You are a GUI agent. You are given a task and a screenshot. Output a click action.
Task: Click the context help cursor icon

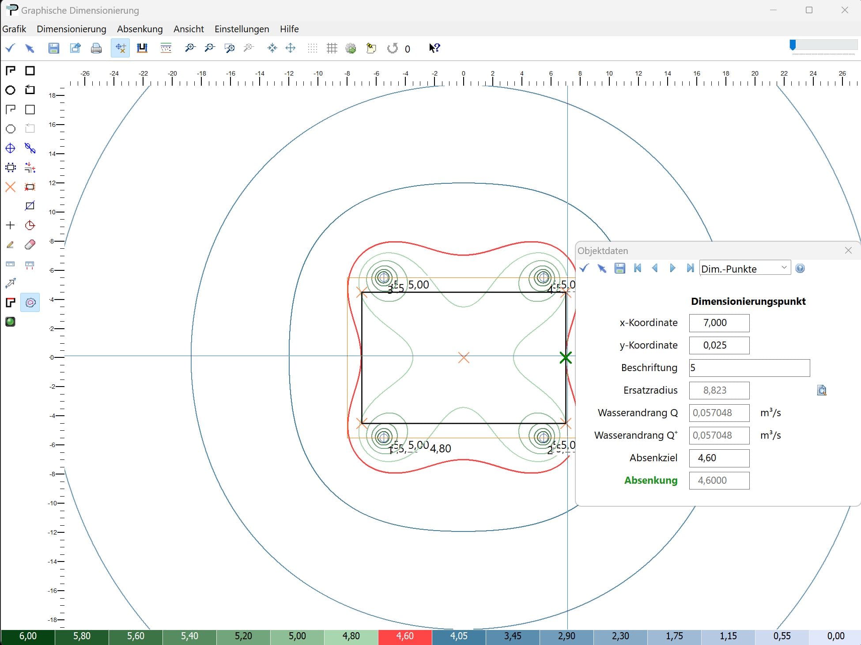coord(434,48)
